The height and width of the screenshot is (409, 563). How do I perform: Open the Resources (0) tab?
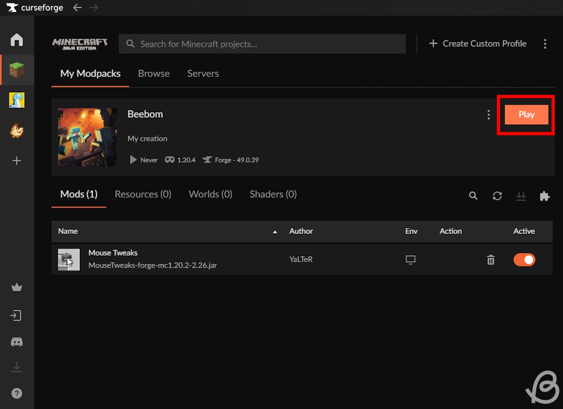pyautogui.click(x=143, y=194)
